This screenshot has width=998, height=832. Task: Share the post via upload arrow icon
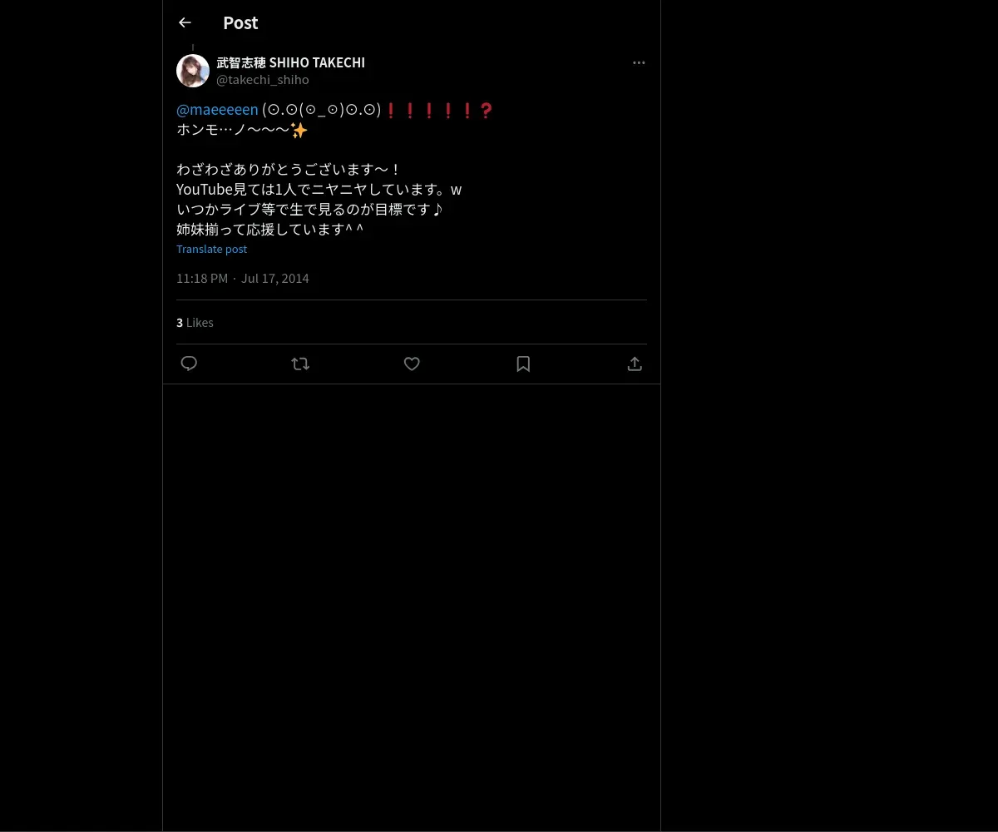(635, 364)
